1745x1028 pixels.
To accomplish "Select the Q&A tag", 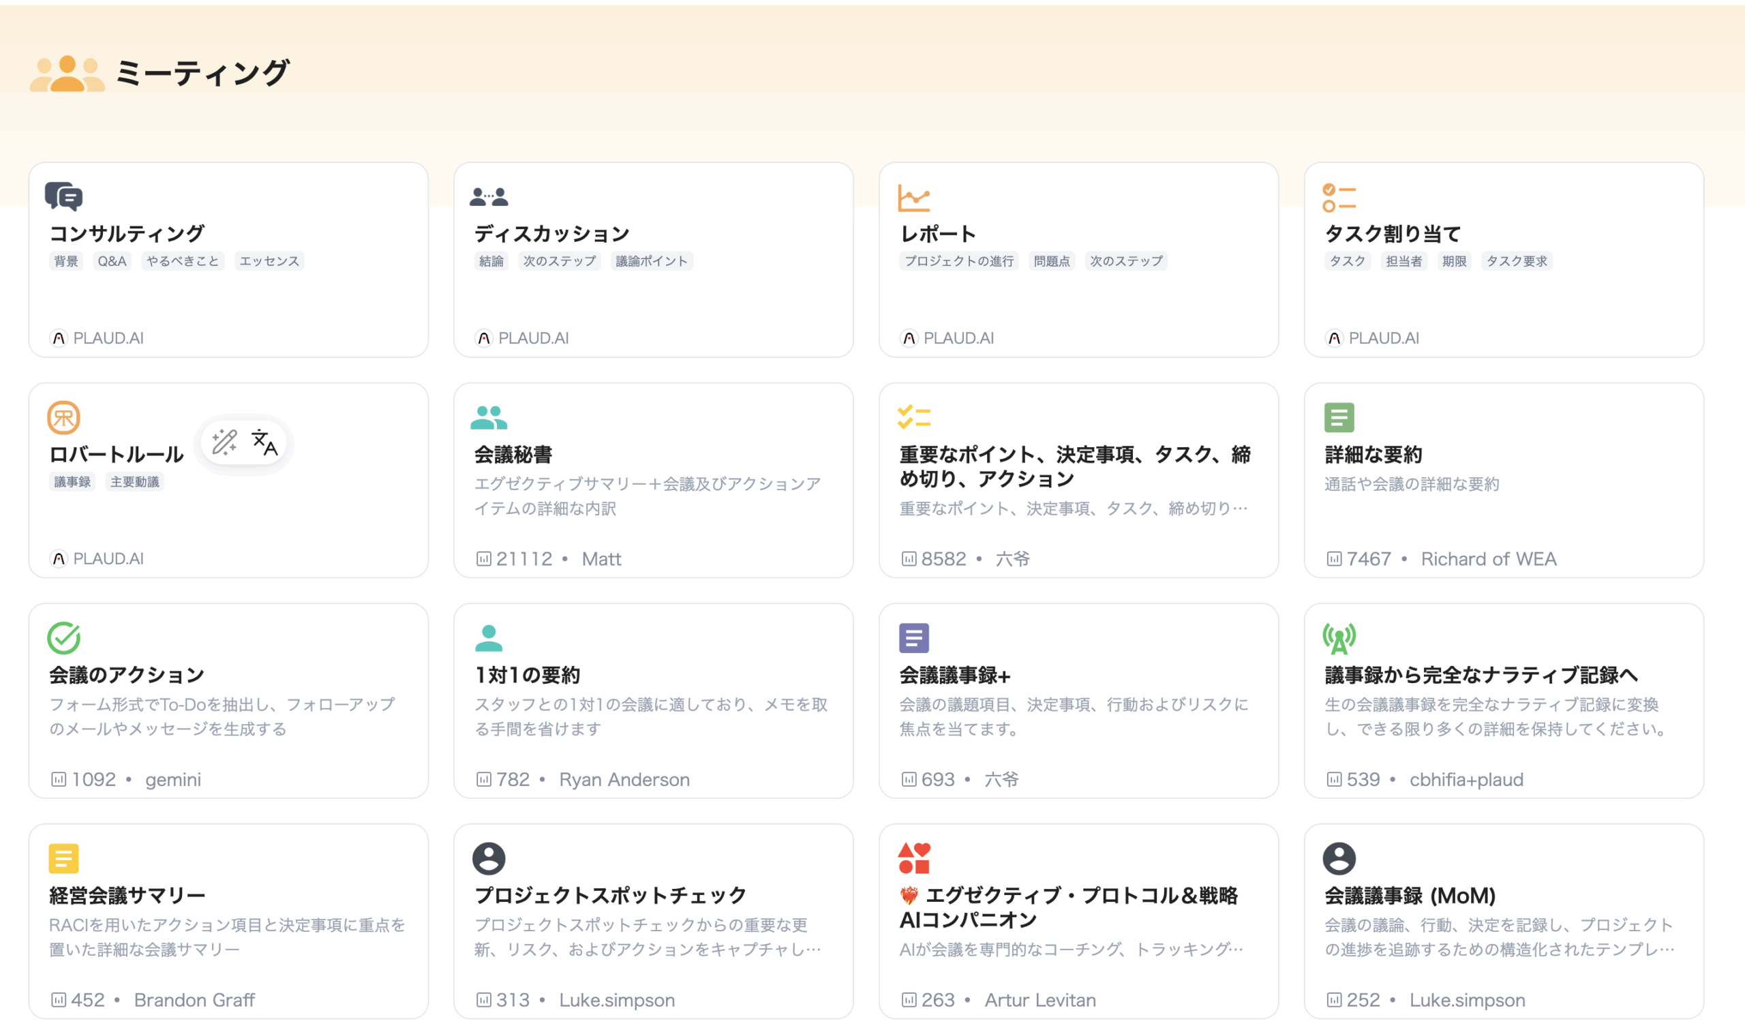I will tap(112, 261).
